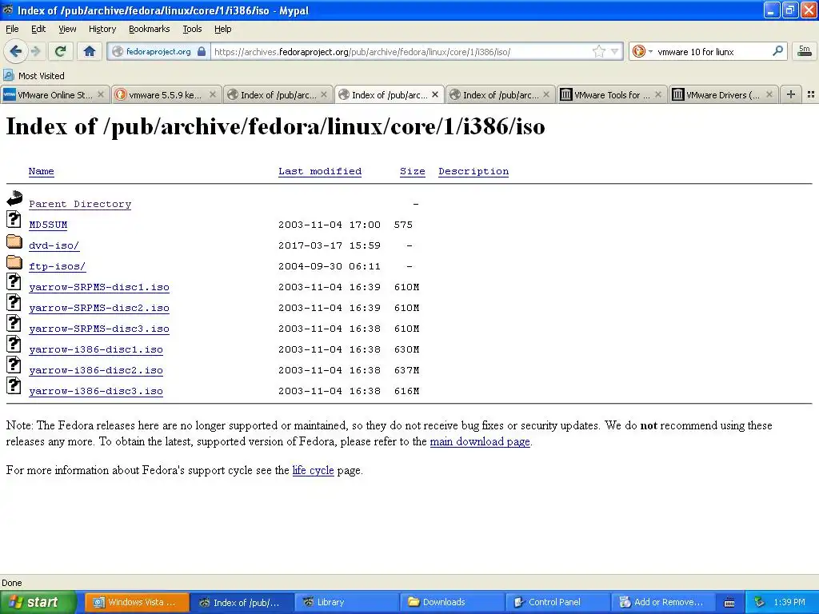The image size is (819, 614).
Task: Go to the Parent Directory
Action: tap(80, 204)
